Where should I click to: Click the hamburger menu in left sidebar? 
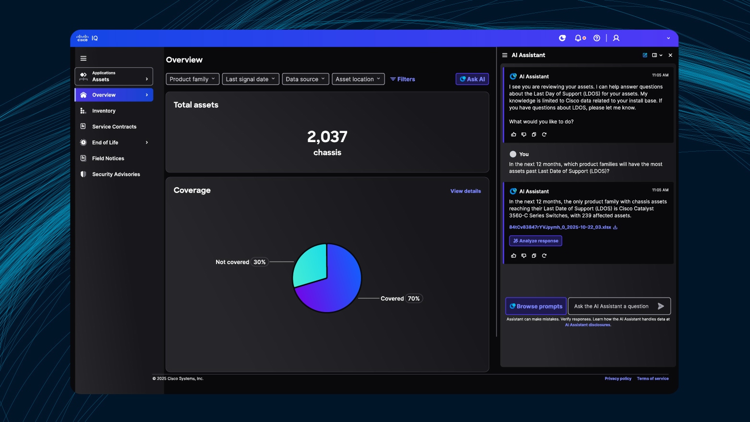click(84, 59)
